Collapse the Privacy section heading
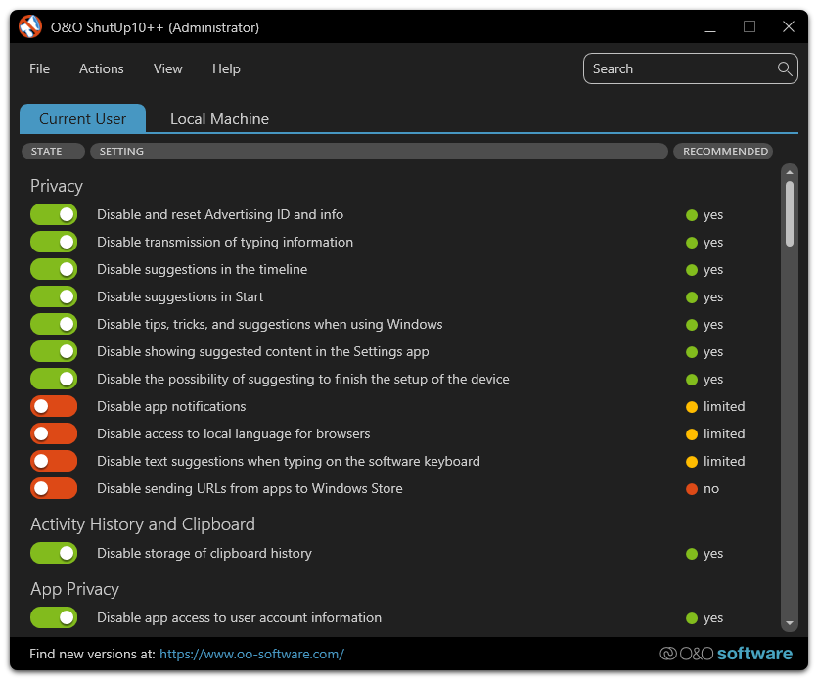This screenshot has height=680, width=818. click(57, 186)
